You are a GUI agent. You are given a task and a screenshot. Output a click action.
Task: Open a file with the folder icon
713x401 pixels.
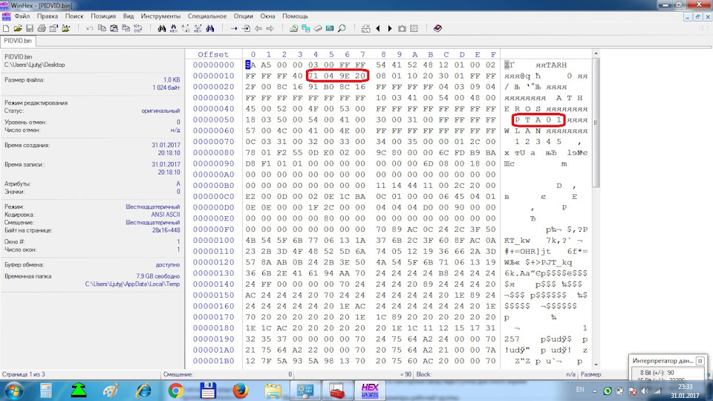pos(18,28)
